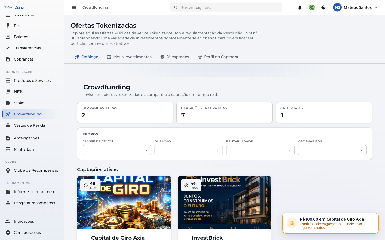Open the Brazil flag language selector
The image size is (385, 240).
[312, 7]
